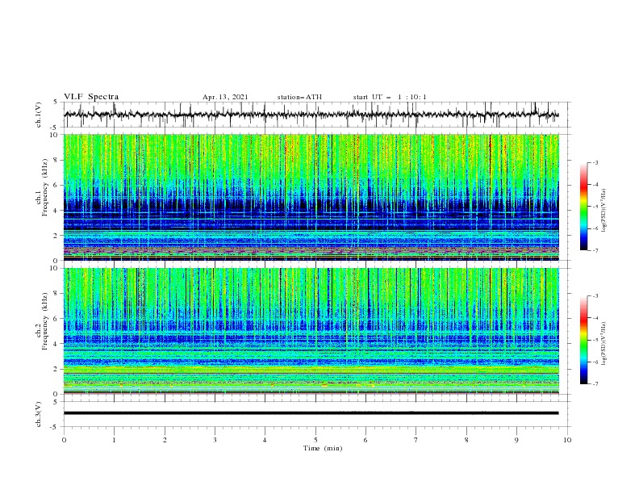Select the "ch.1 Frequency (kHz)" axis label
This screenshot has width=639, height=494.
click(42, 187)
